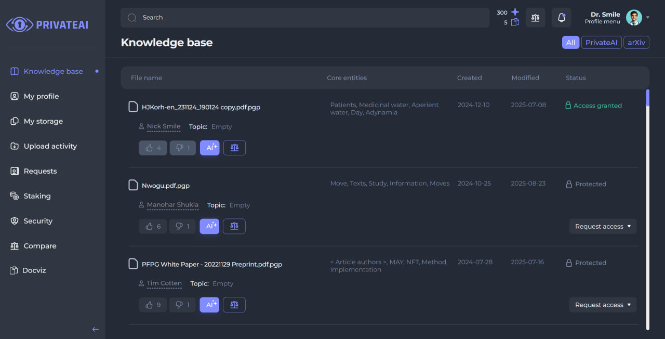The image size is (665, 339).
Task: Dislike the Nwogu.pdf.pgp file
Action: pyautogui.click(x=182, y=226)
